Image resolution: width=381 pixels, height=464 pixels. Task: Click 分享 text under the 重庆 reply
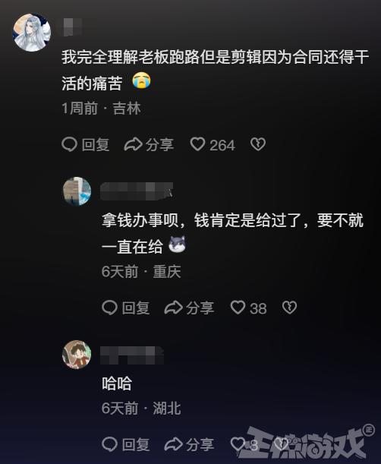pyautogui.click(x=200, y=308)
